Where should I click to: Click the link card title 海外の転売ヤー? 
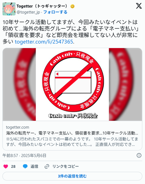tap(72, 133)
